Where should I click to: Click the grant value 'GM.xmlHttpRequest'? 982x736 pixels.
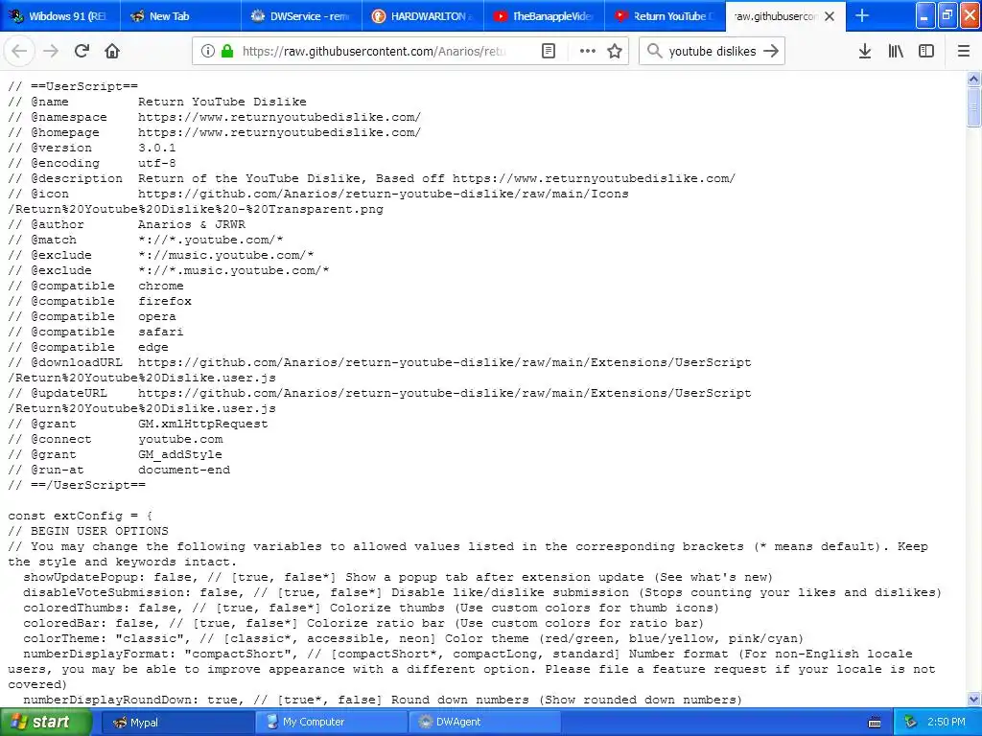tap(203, 424)
